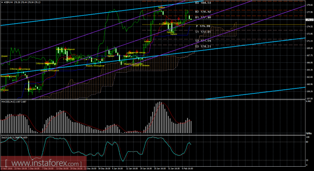Click the S1 173.65 support label

203,32
